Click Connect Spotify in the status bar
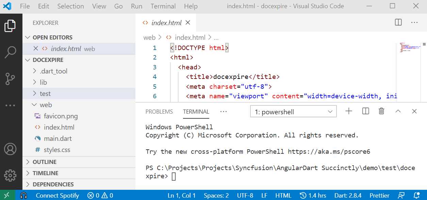 coord(58,195)
